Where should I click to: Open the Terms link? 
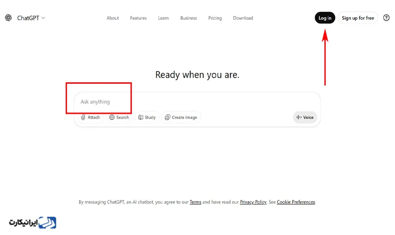tap(195, 202)
